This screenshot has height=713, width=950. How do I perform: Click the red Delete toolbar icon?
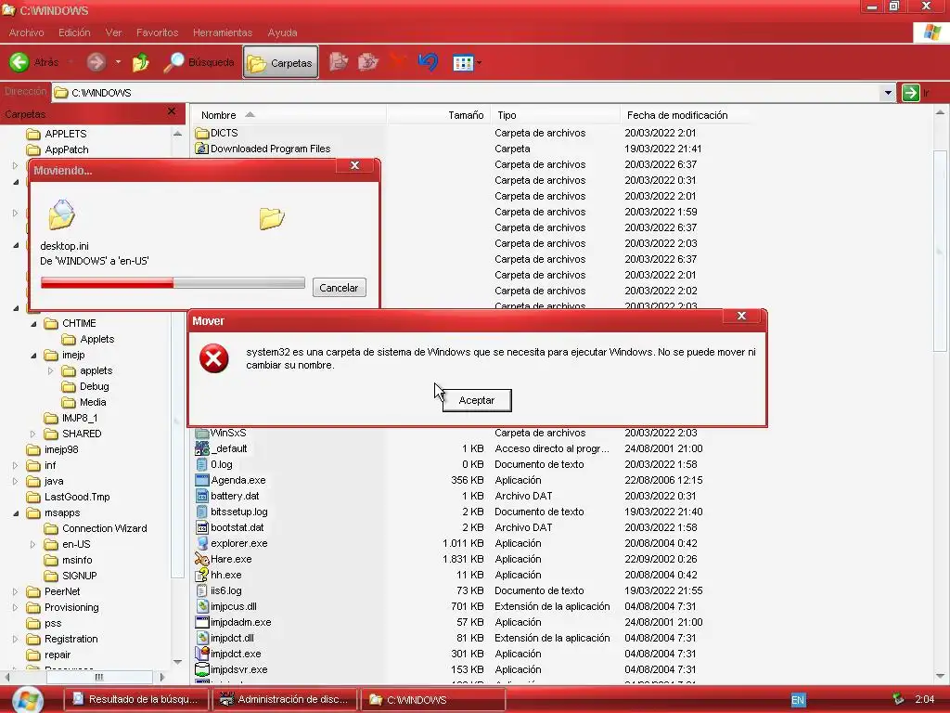coord(398,60)
